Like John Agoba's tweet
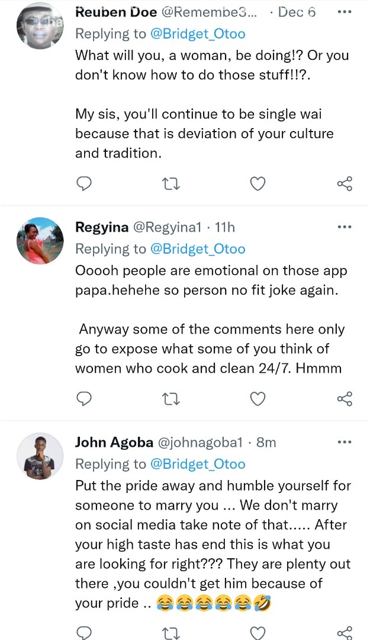 (258, 633)
